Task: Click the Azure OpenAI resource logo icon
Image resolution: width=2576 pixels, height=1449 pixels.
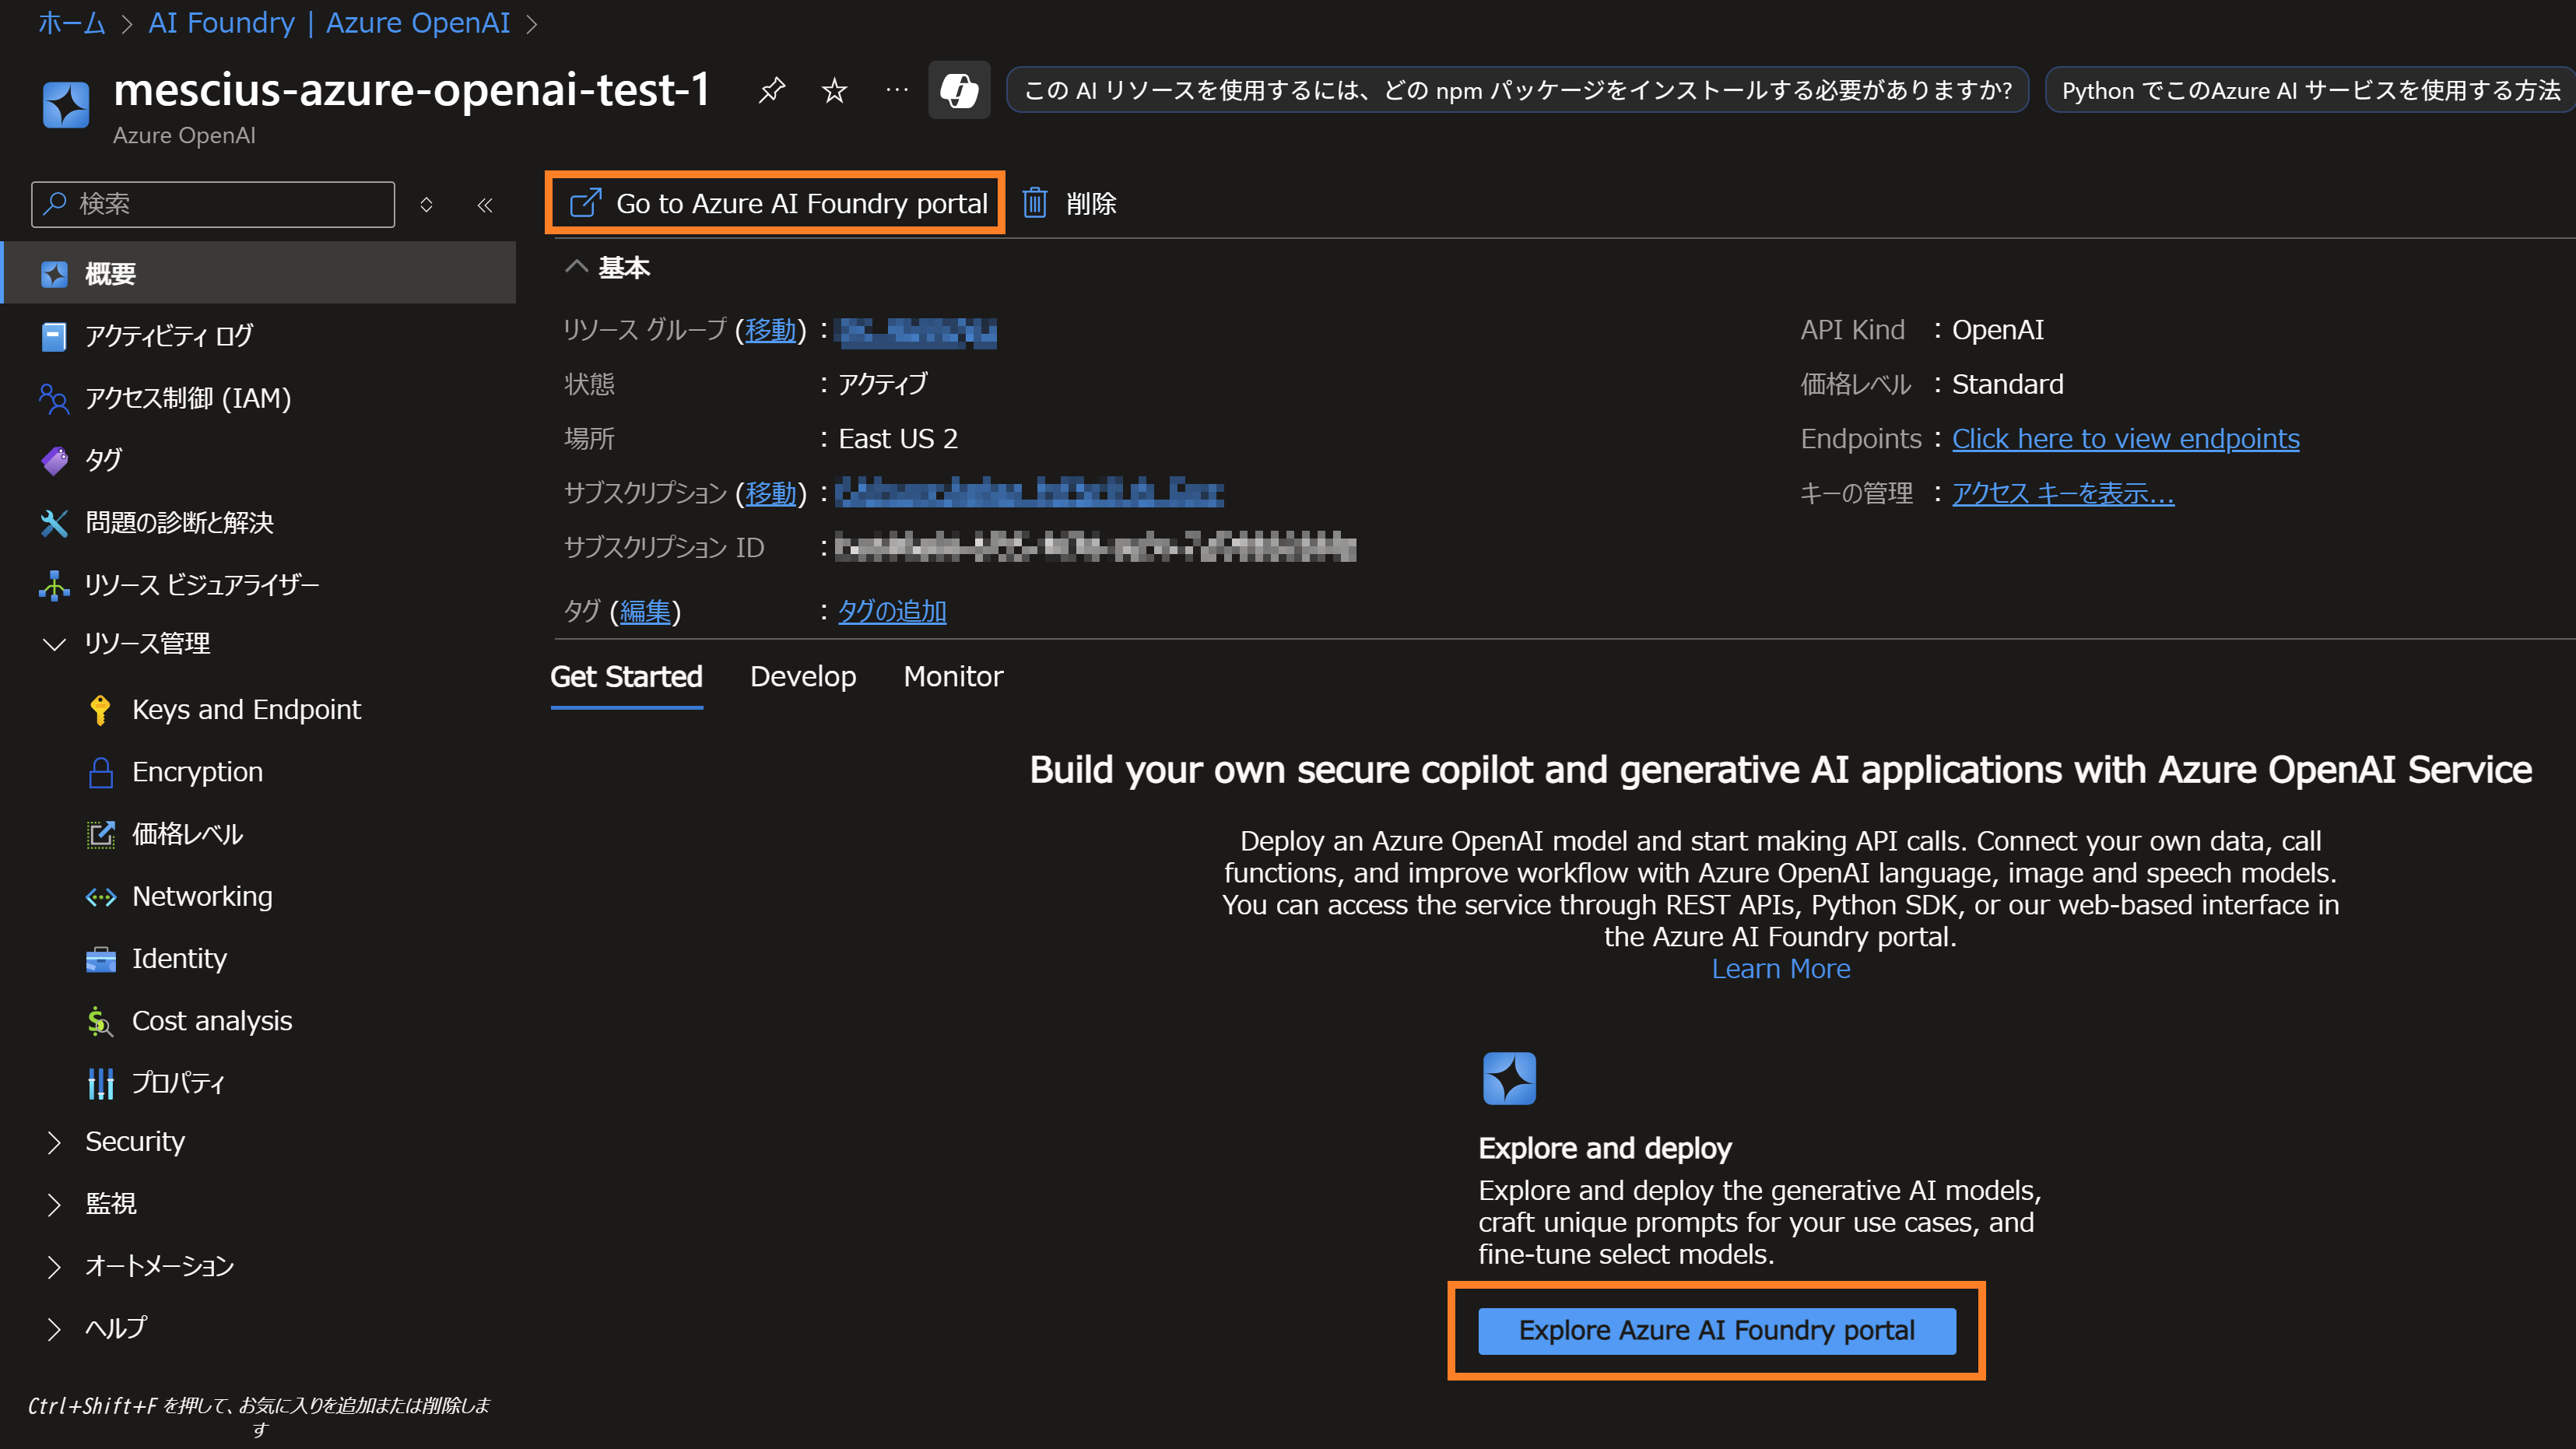Action: coord(66,104)
